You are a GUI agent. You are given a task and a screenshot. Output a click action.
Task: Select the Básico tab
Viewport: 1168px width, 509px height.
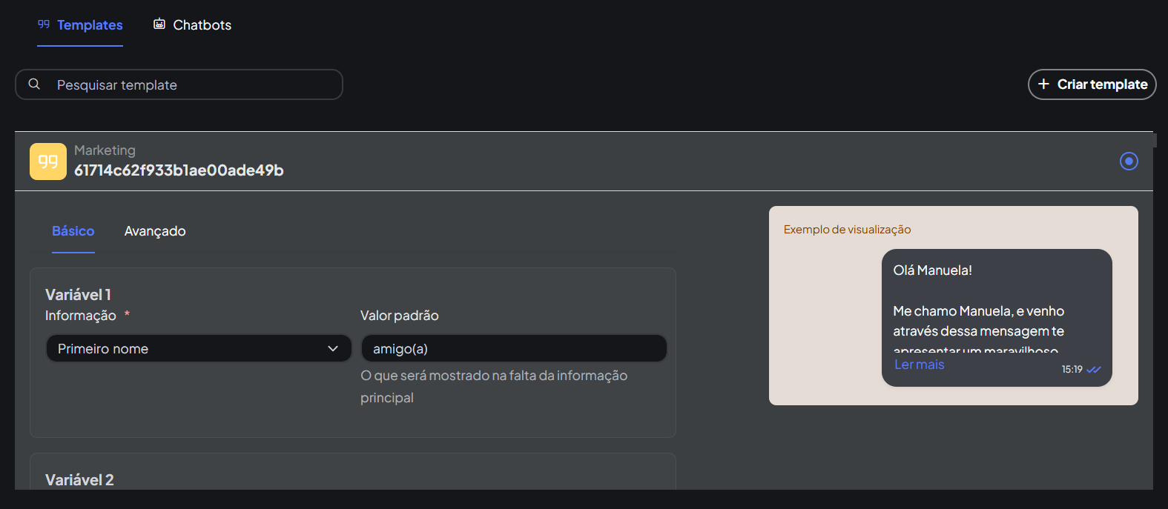pos(73,231)
